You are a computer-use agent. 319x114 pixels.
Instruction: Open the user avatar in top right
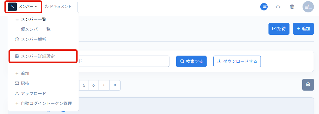click(308, 7)
